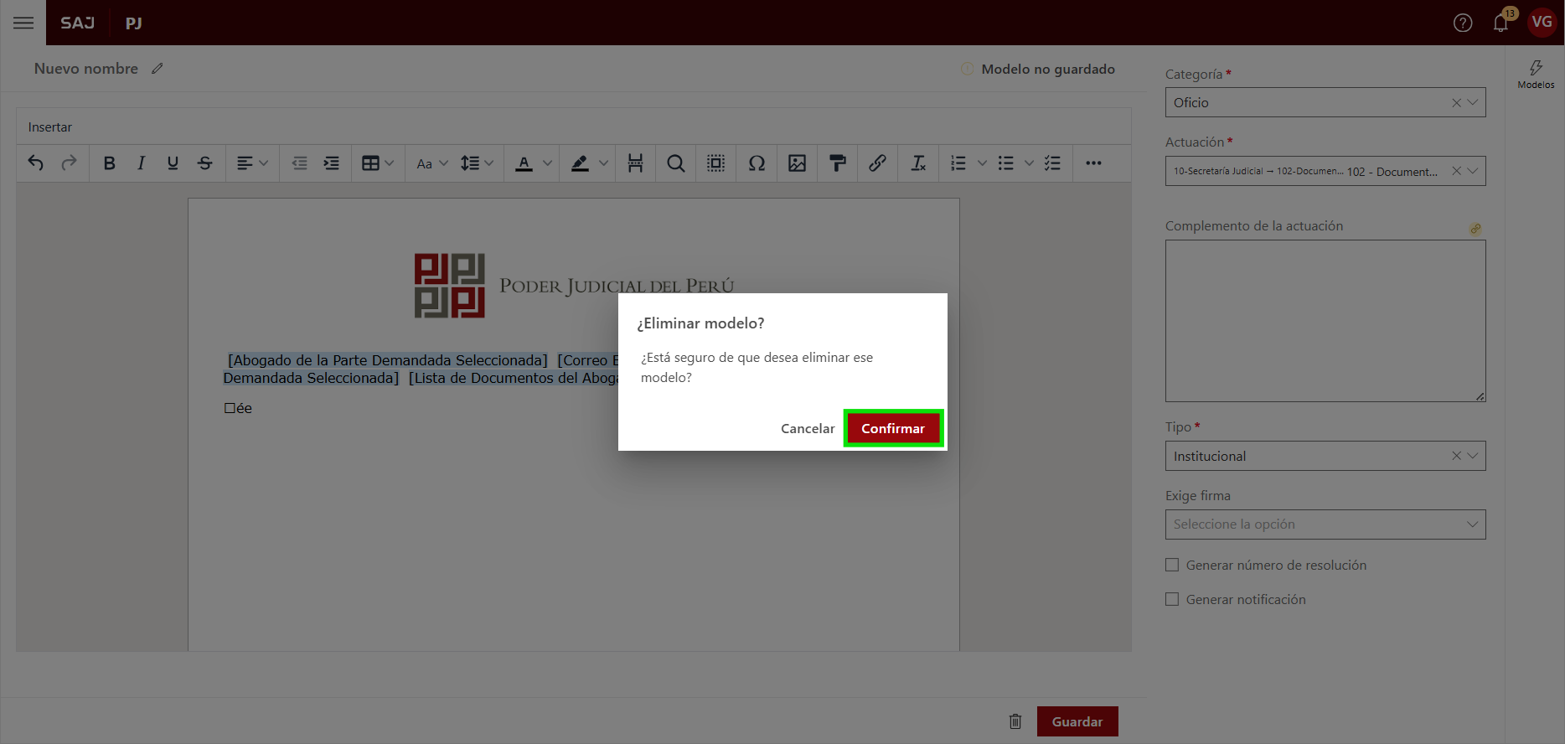Screen dimensions: 1565x744
Task: Insert an image
Action: point(797,163)
